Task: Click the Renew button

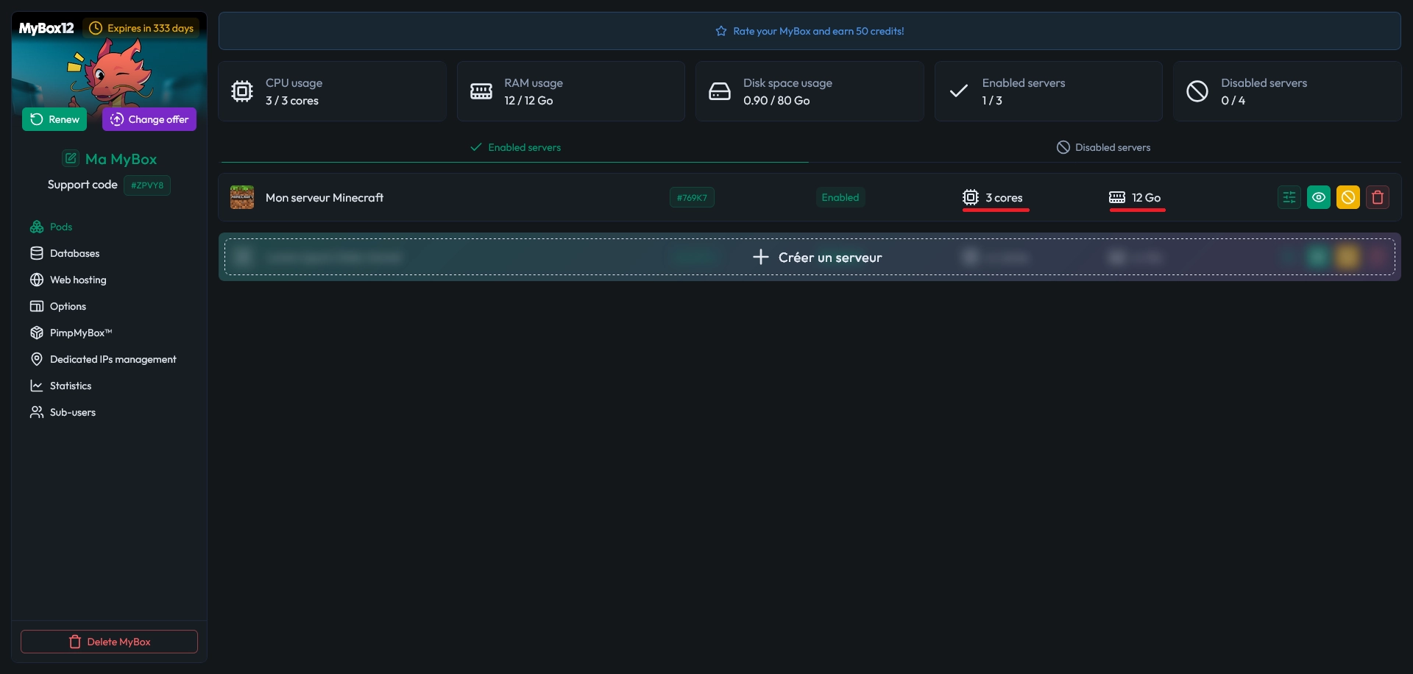Action: 54,119
